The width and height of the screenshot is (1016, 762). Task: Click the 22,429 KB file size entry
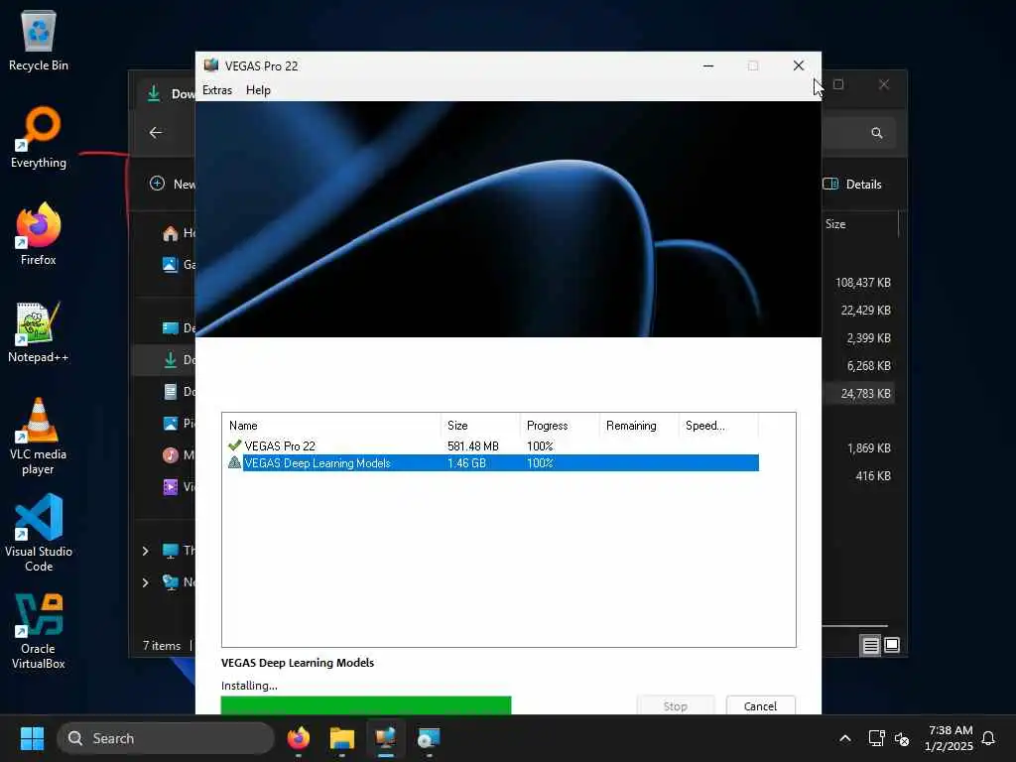click(x=865, y=311)
